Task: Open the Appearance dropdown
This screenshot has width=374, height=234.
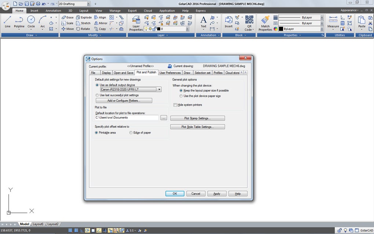Action: [349, 10]
